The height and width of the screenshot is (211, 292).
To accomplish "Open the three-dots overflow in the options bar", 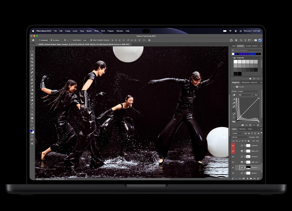I will (x=144, y=40).
